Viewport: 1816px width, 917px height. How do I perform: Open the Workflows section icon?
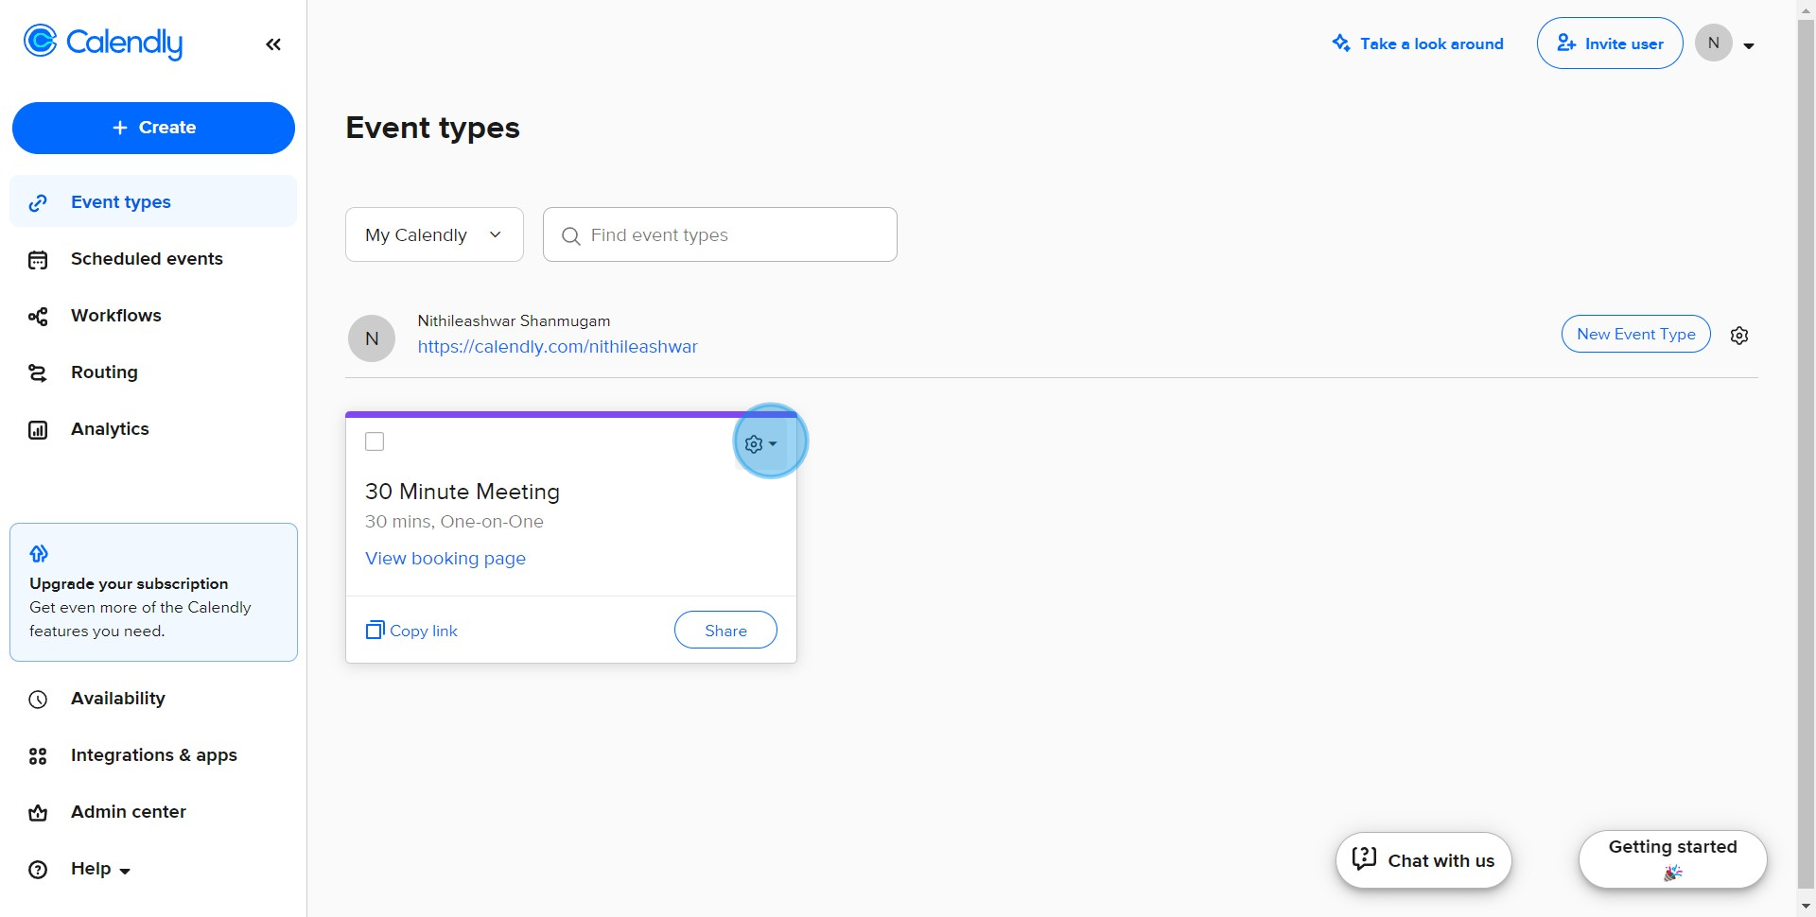pos(38,316)
